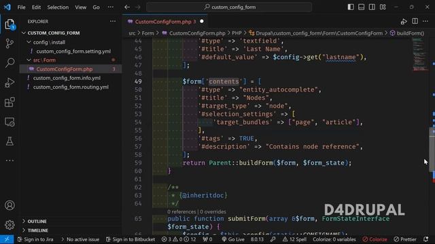Click the code minimap preview

coord(419,54)
